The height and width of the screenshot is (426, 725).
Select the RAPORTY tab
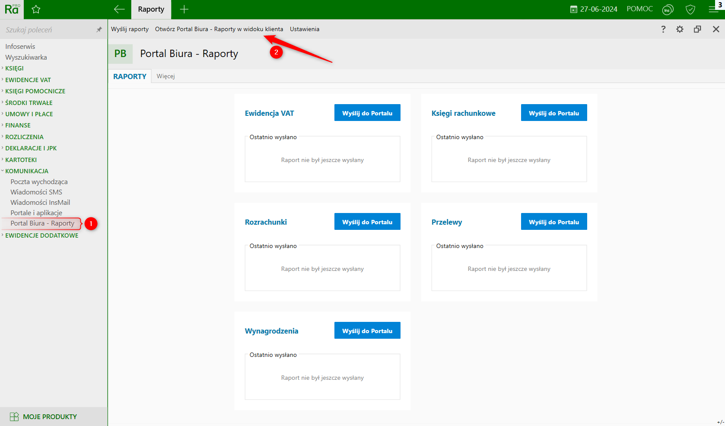coord(130,76)
